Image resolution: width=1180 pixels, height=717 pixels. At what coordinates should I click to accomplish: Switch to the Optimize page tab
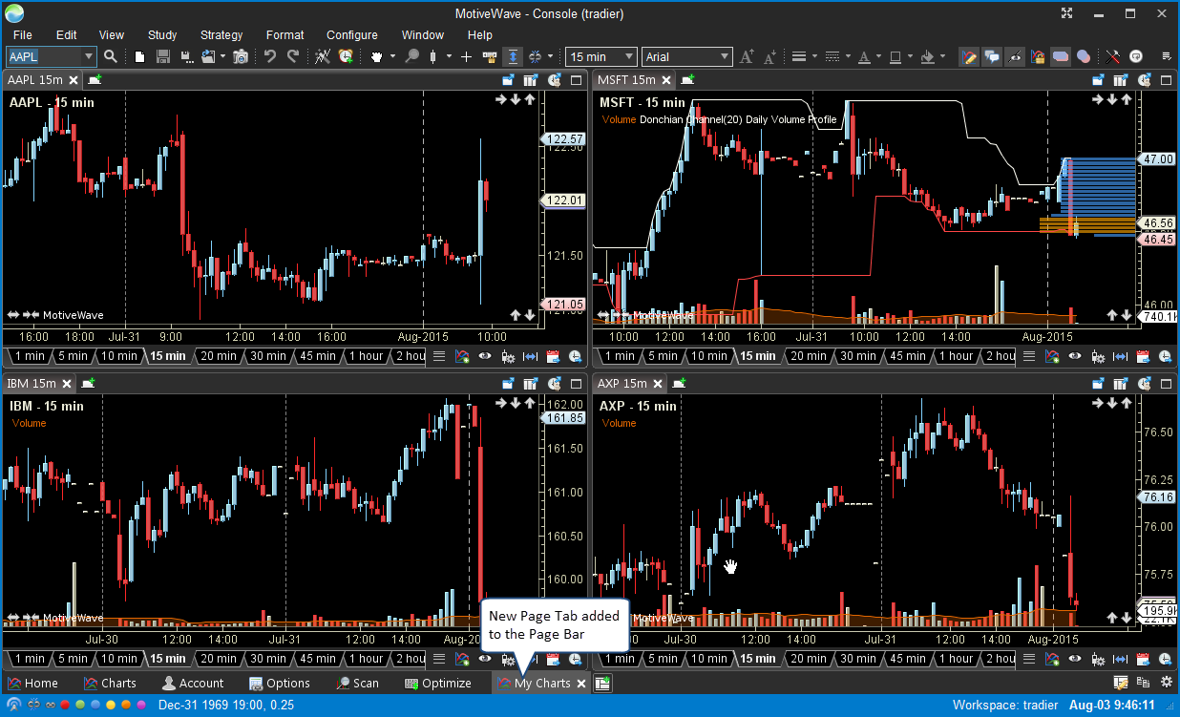438,683
